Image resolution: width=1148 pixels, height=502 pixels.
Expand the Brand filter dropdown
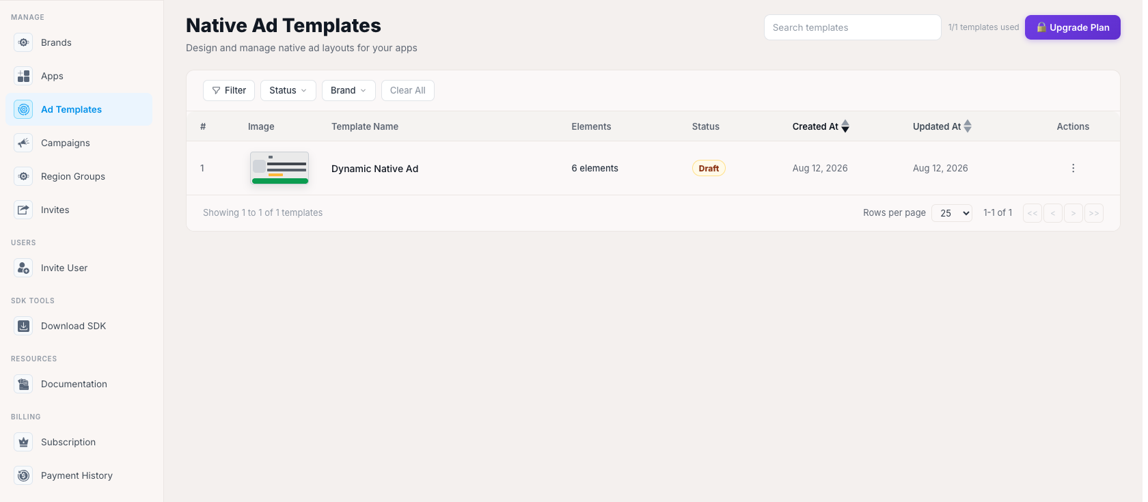[348, 90]
